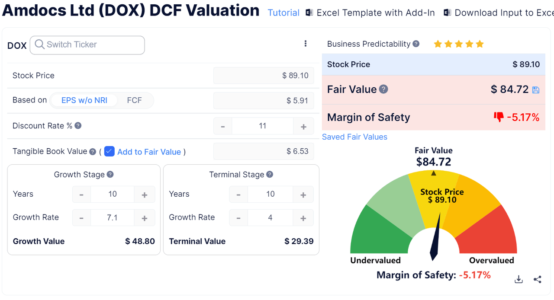Open the options kebab menu
554x300 pixels.
(x=306, y=43)
